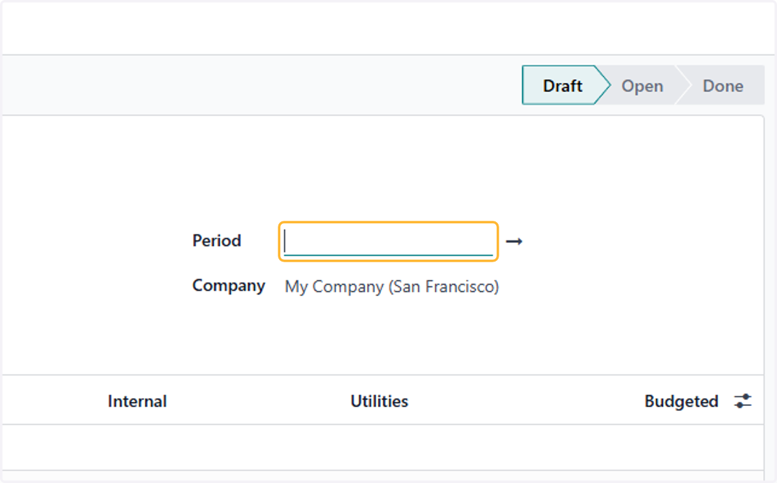Image resolution: width=777 pixels, height=483 pixels.
Task: Sort by the Utilities column header
Action: point(379,401)
